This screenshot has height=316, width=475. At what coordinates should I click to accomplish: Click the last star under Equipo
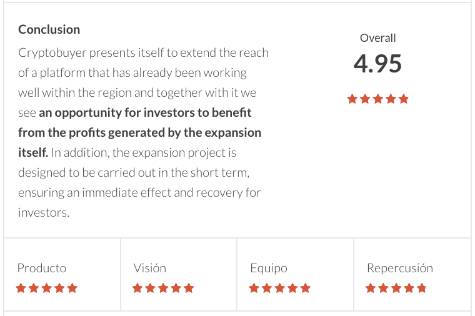(306, 288)
